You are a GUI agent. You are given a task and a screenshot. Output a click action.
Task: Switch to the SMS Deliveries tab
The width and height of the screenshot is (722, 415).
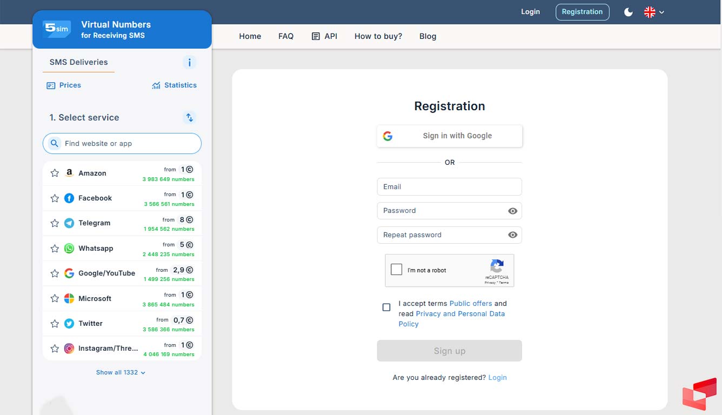(x=78, y=62)
